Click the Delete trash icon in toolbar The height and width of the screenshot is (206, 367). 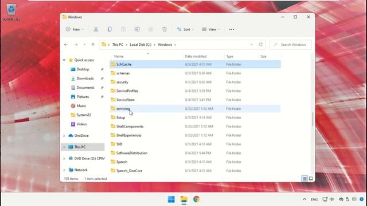point(165,29)
